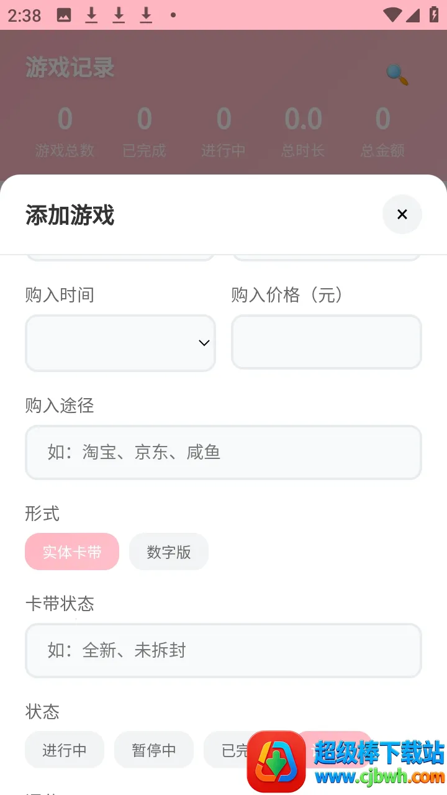Click the 购入途径 text field
Viewport: 447px width, 795px height.
(223, 452)
